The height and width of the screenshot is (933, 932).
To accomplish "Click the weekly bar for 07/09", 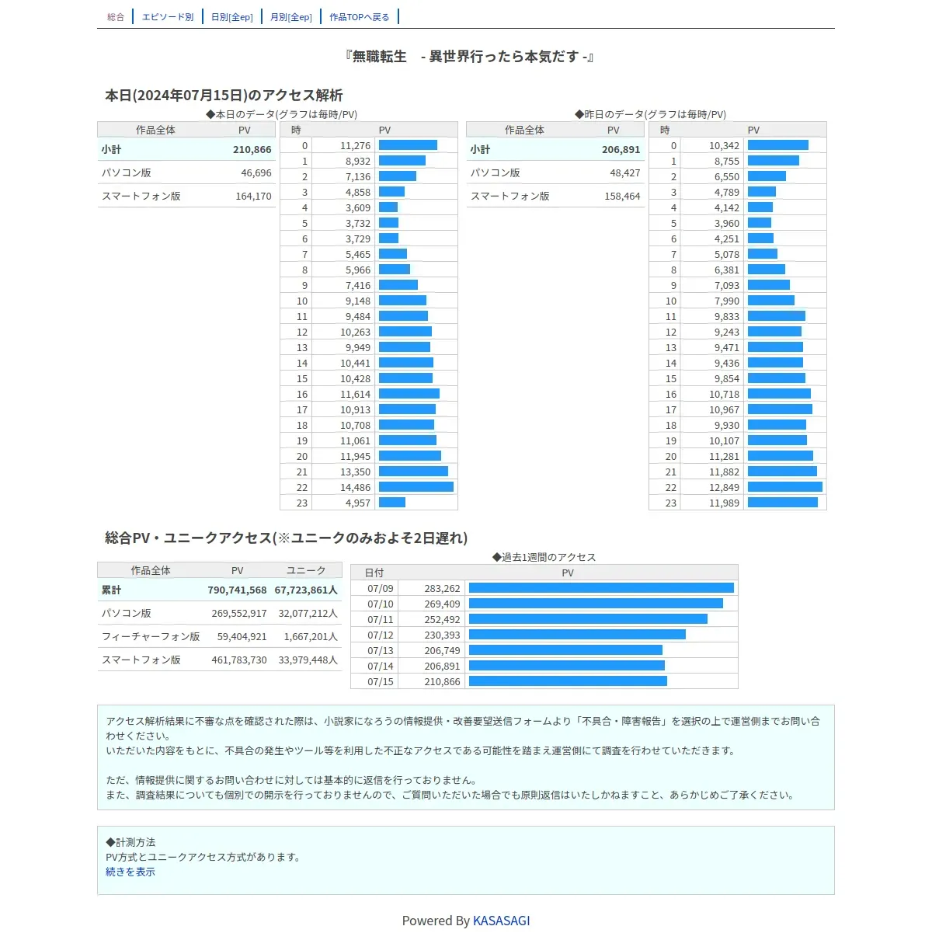I will coord(601,588).
